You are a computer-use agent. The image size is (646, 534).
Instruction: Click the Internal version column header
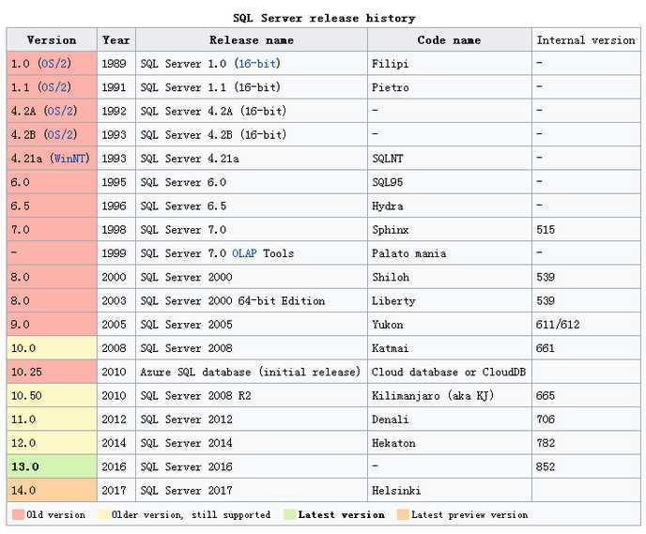(x=586, y=40)
